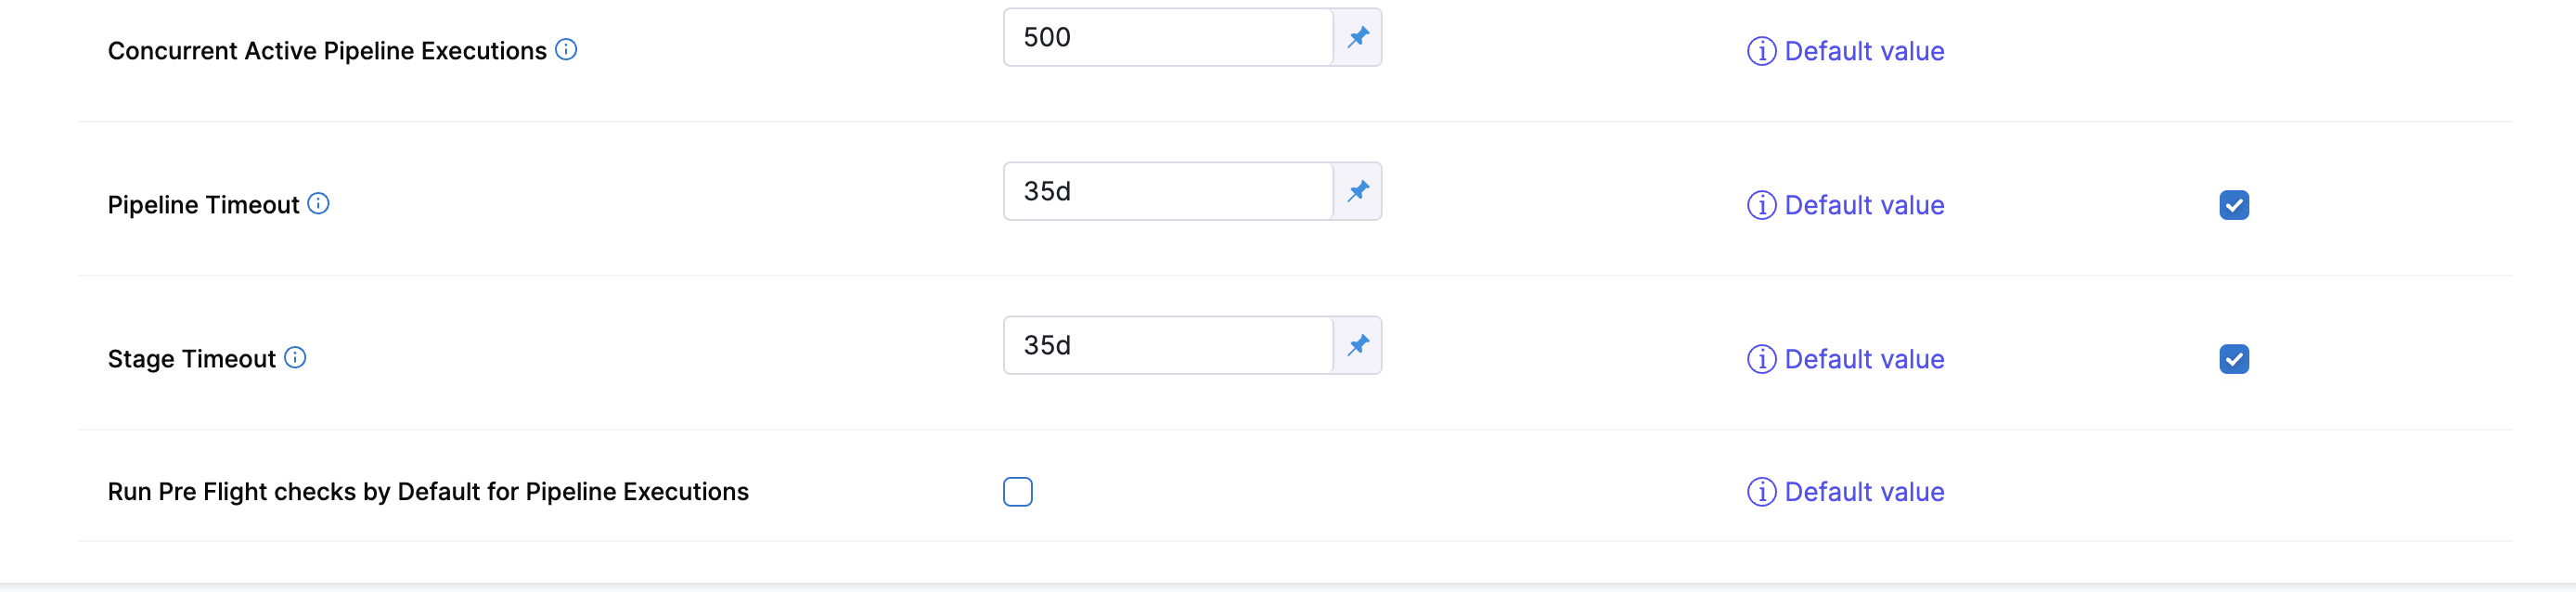This screenshot has height=592, width=2576.
Task: Focus the Pipeline Timeout 35d input field
Action: [x=1167, y=192]
